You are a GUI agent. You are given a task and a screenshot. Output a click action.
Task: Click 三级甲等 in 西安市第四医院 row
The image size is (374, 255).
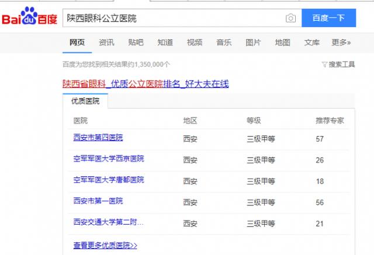pyautogui.click(x=261, y=139)
